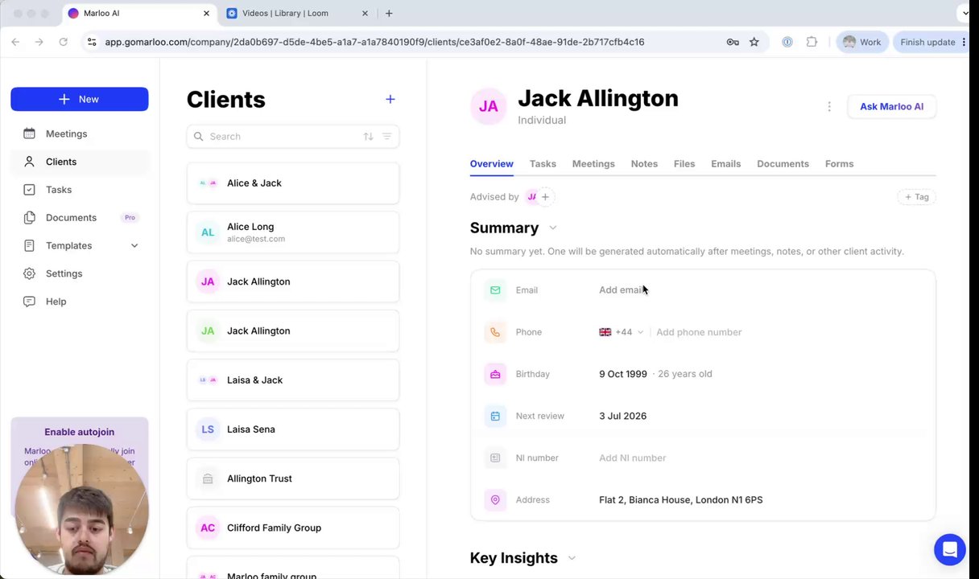Open the filter icon in search bar
The image size is (979, 579).
click(x=386, y=137)
